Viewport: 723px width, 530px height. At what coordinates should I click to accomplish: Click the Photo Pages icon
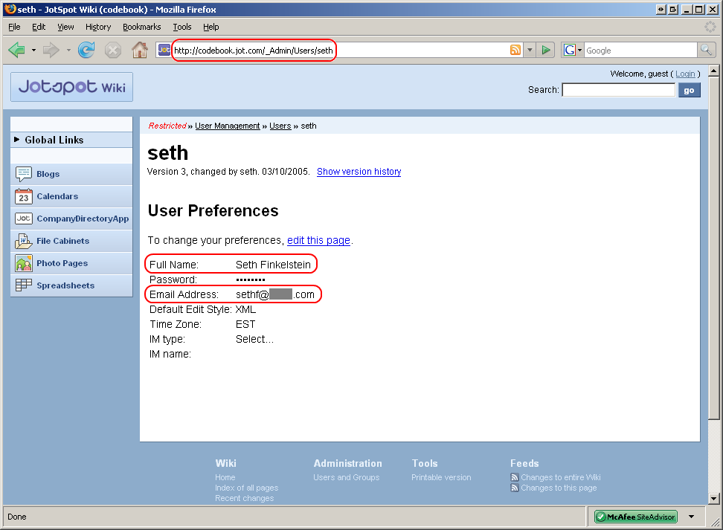24,263
